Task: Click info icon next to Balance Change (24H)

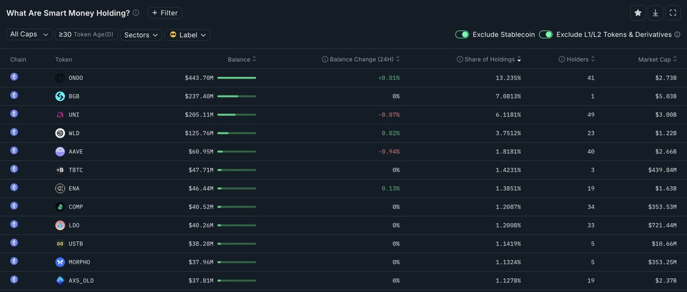Action: [325, 60]
